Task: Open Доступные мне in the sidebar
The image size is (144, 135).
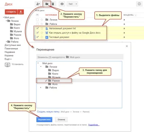Action: click(13, 45)
